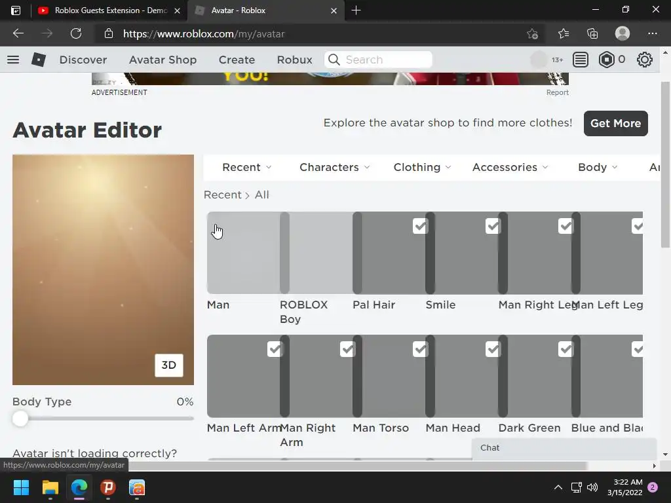Toggle the Man Left Arm checkbox
The image size is (671, 503).
pos(275,349)
